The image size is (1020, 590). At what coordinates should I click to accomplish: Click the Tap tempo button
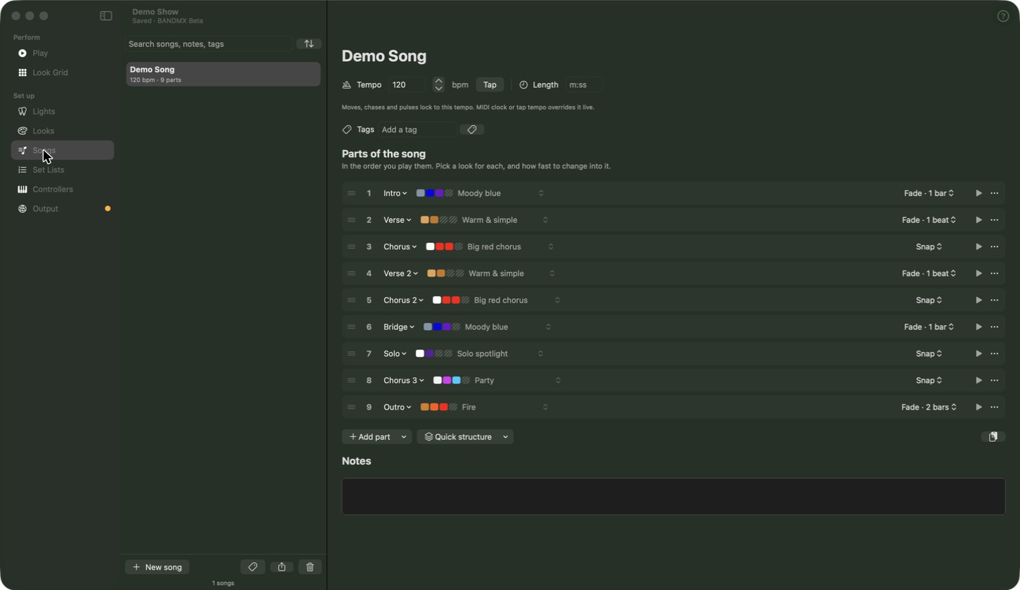tap(490, 85)
